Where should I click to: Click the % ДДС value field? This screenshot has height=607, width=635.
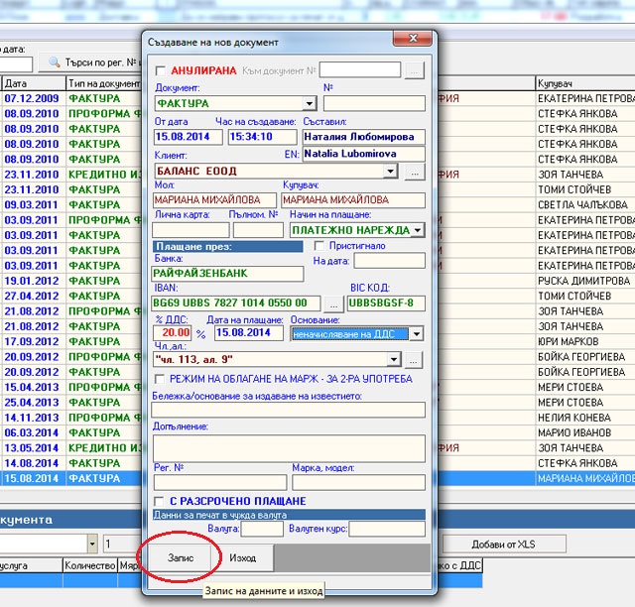pyautogui.click(x=172, y=333)
